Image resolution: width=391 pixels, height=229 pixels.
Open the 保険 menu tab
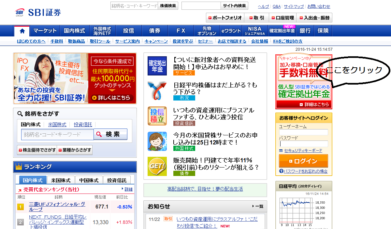[323, 31]
